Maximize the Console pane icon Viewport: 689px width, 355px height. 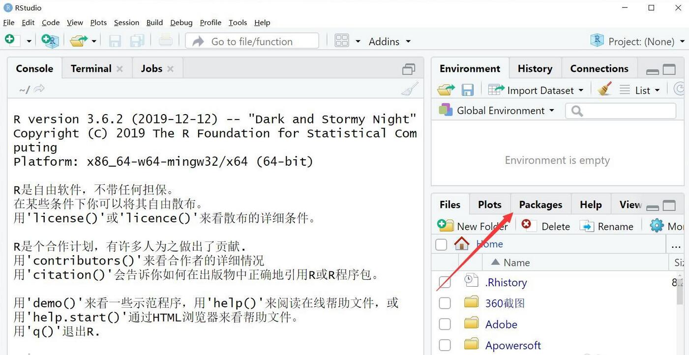[409, 69]
